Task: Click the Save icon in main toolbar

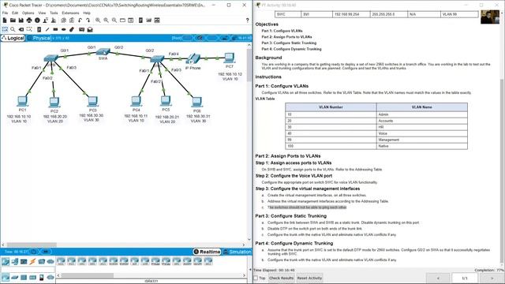Action: (x=21, y=21)
